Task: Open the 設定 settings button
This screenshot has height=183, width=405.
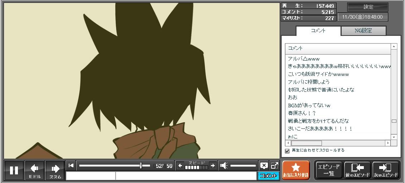Action: point(368,7)
